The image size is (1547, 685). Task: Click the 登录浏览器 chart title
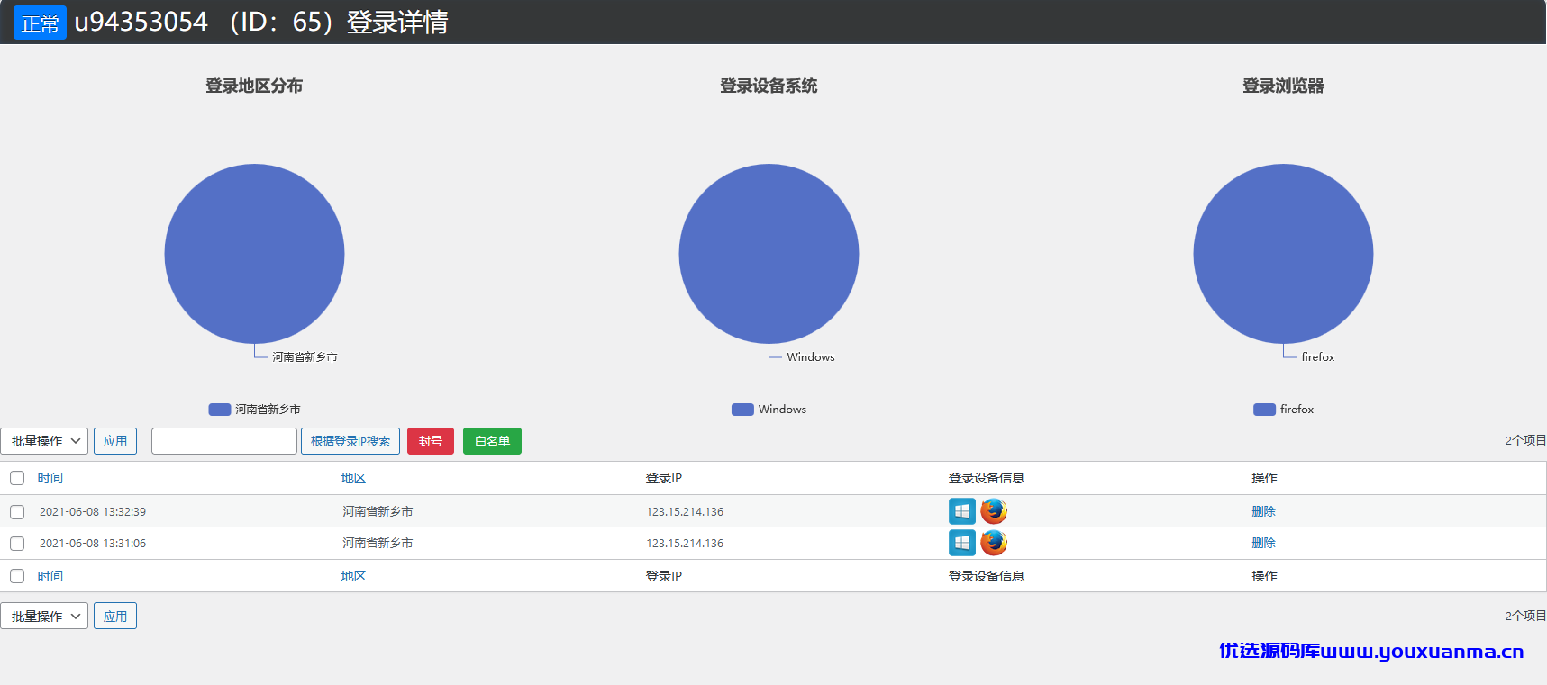click(1283, 86)
